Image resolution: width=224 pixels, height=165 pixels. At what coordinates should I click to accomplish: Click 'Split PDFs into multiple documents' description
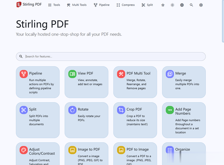point(38,120)
